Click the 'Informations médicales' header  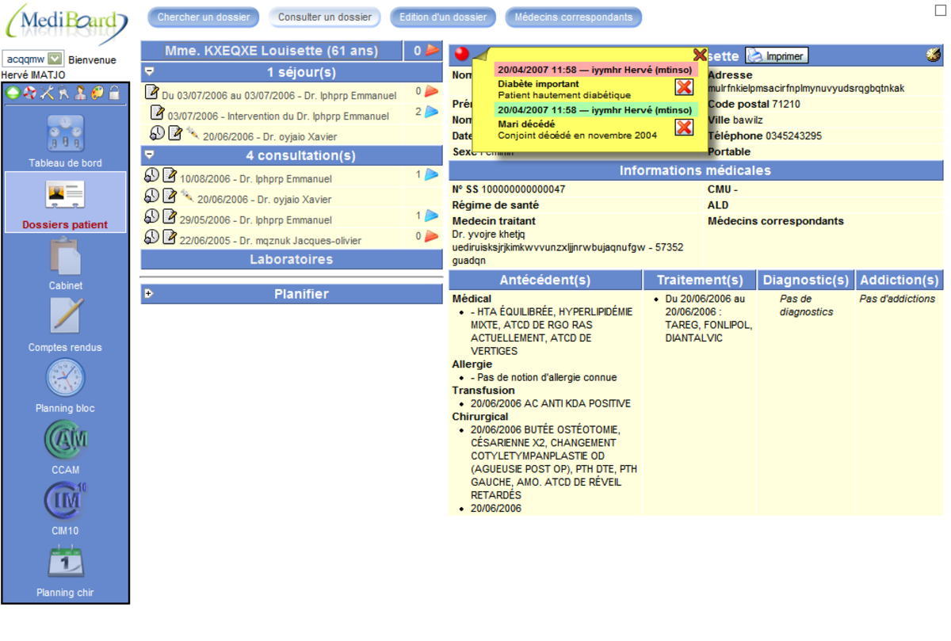coord(696,170)
